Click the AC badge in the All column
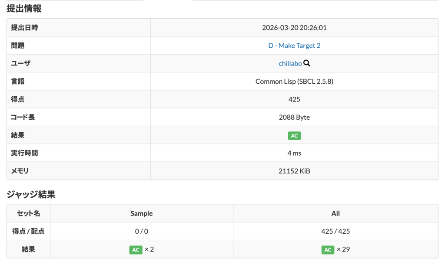The height and width of the screenshot is (265, 445). point(328,250)
